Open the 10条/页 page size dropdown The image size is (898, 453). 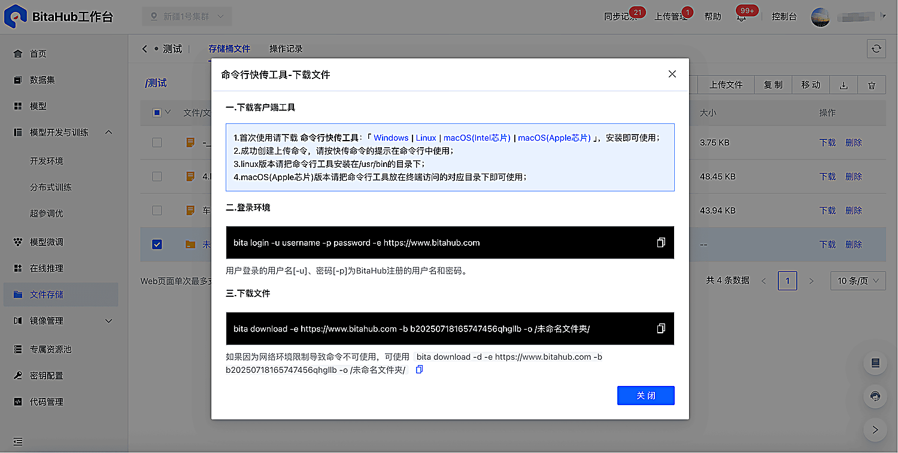click(x=858, y=281)
